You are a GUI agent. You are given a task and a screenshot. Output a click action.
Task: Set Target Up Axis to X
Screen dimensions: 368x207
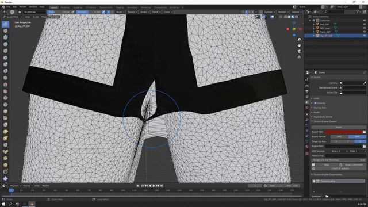coord(336,141)
